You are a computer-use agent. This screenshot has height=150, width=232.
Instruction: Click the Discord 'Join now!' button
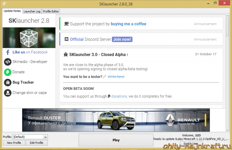122,39
